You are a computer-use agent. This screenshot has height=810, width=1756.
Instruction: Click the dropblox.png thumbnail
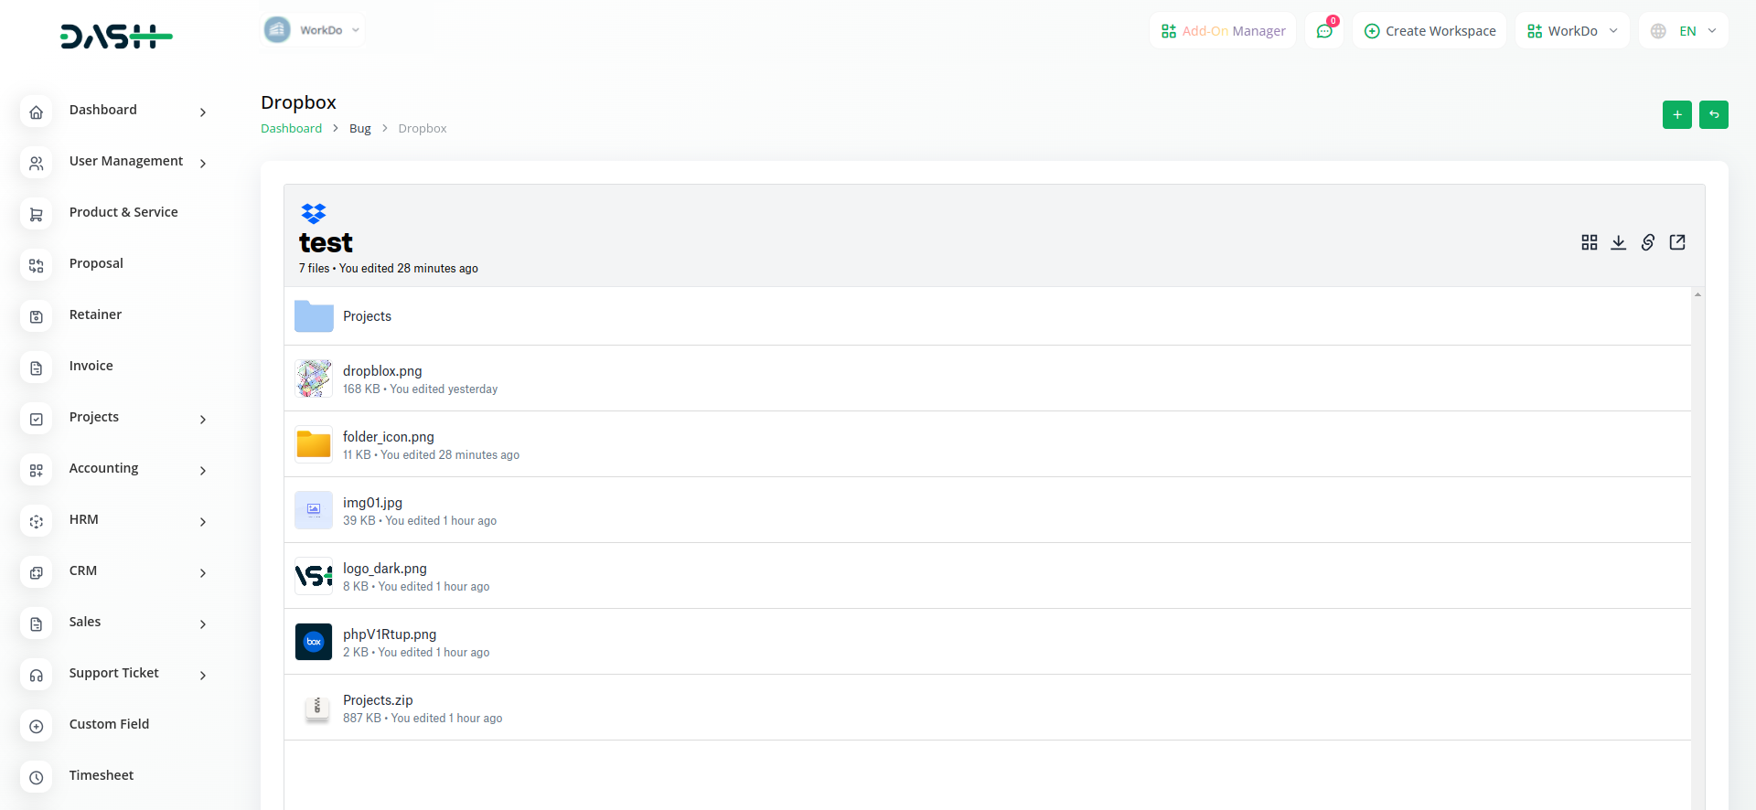click(314, 378)
